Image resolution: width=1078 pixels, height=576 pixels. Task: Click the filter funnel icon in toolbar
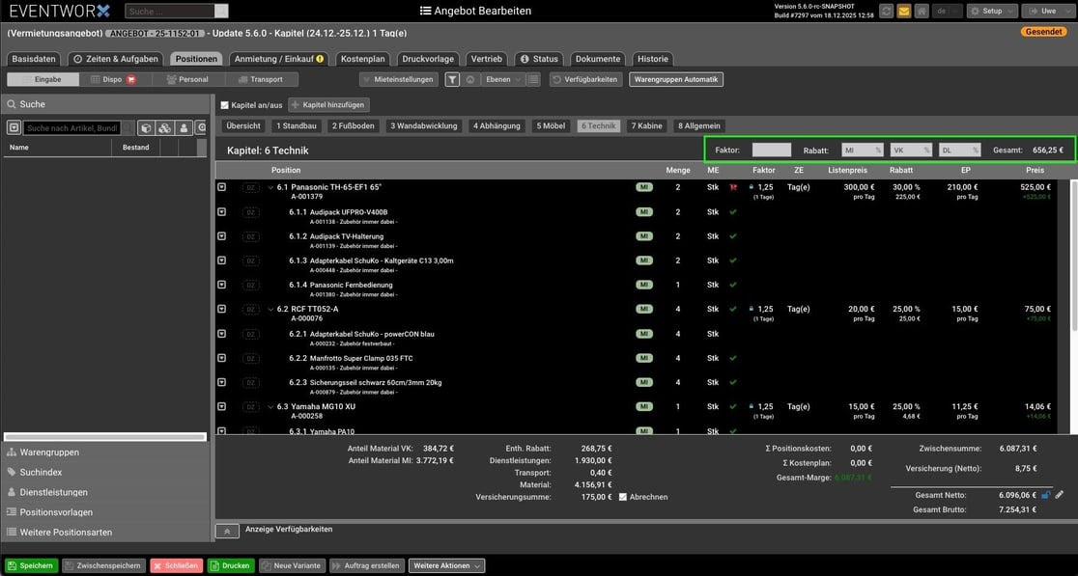[452, 80]
